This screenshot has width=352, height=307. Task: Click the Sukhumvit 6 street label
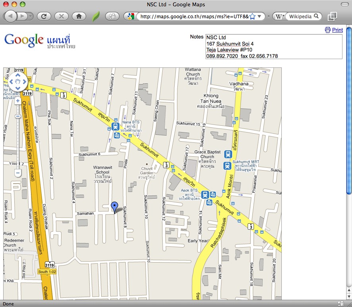89,154
